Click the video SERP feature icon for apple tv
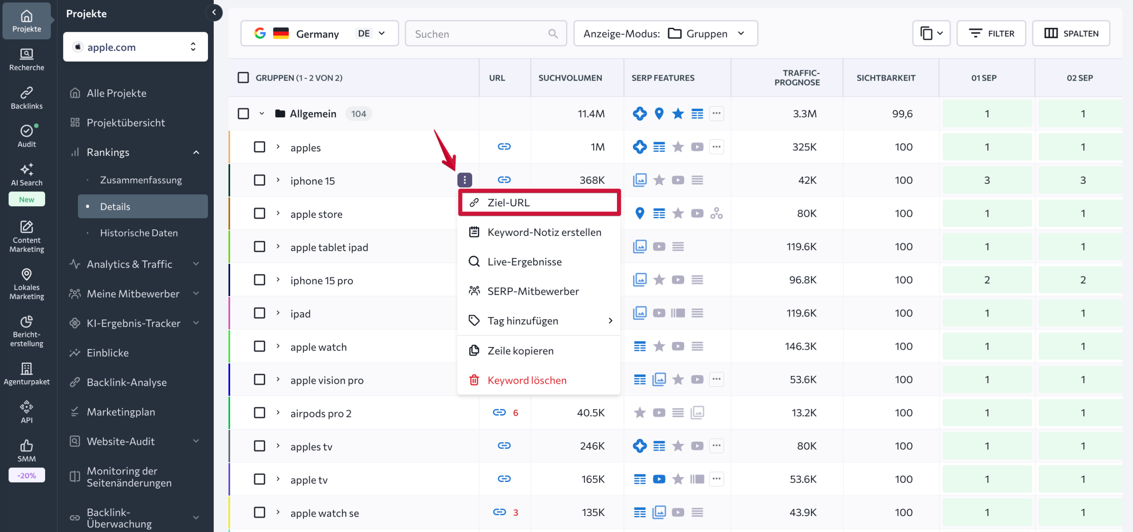1133x532 pixels. tap(659, 479)
